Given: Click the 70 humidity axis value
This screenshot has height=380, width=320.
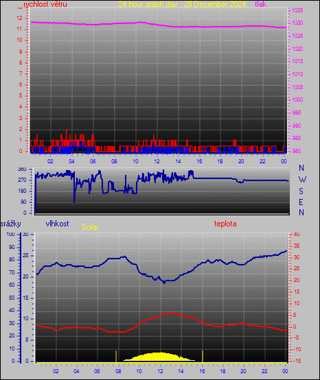Looking at the screenshot, I should 12,272.
